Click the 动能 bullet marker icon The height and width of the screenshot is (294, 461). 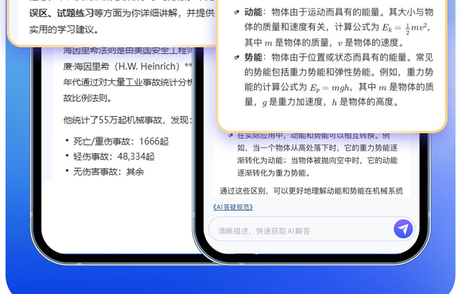click(237, 12)
